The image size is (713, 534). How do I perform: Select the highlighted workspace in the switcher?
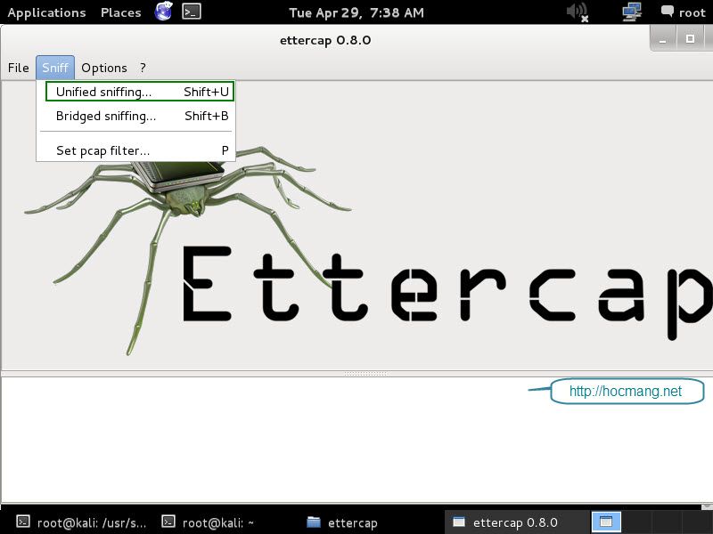point(606,522)
